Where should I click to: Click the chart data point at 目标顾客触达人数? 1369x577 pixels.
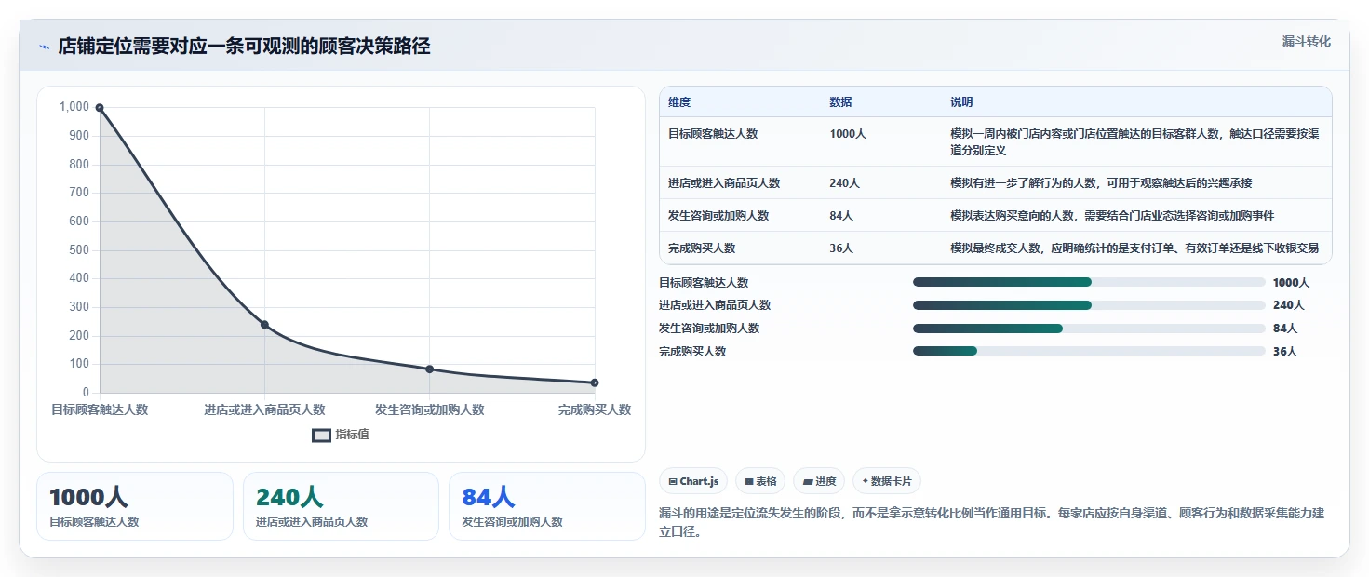(100, 108)
